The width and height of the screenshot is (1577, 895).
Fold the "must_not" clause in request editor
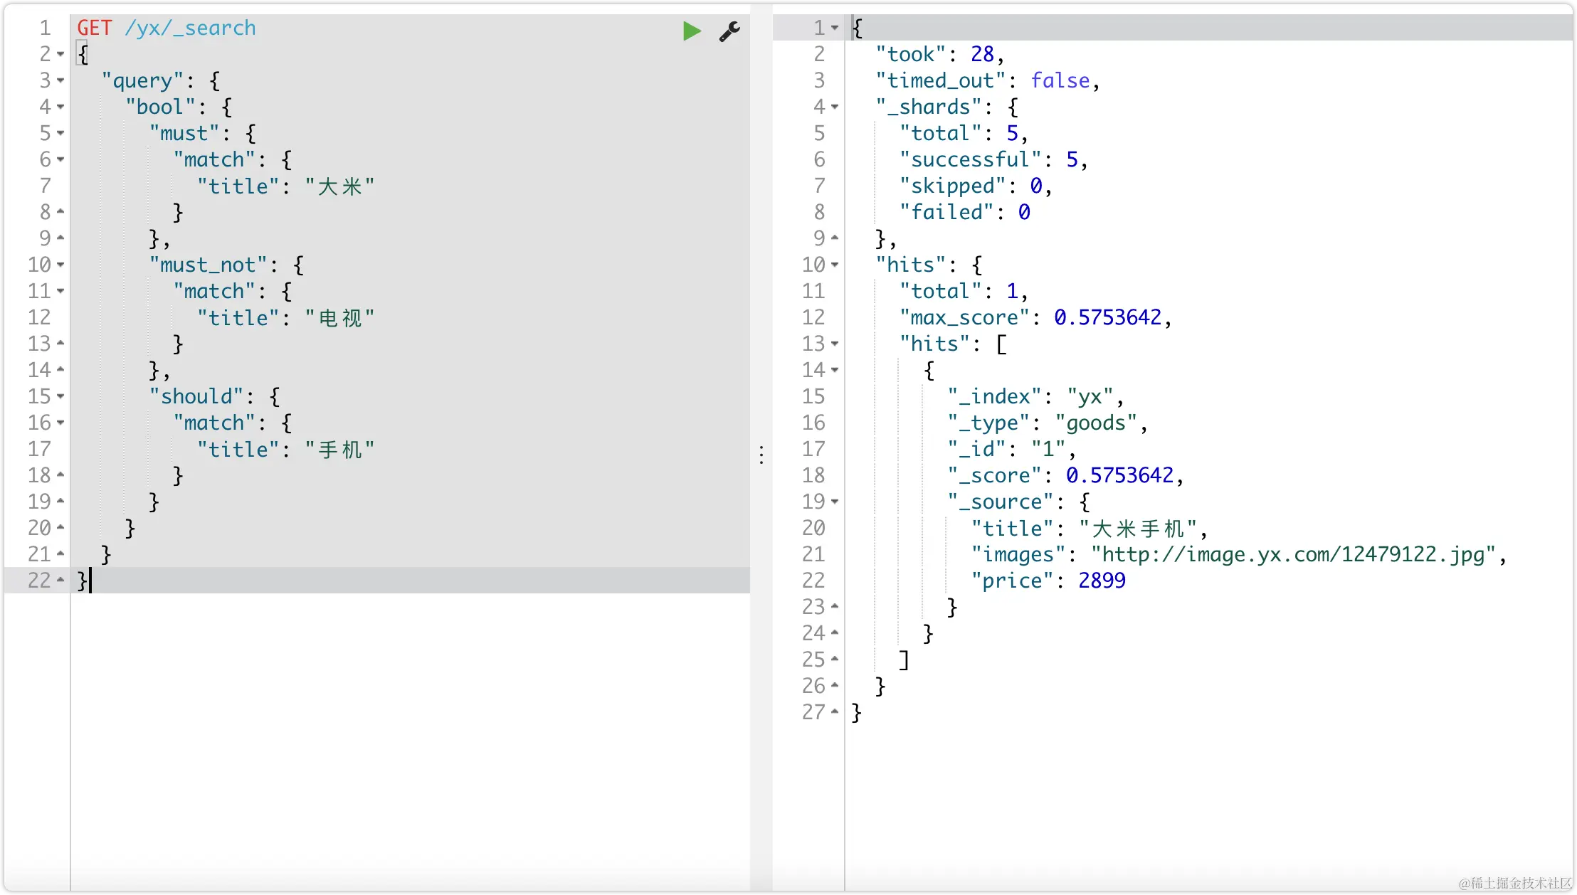pos(60,265)
